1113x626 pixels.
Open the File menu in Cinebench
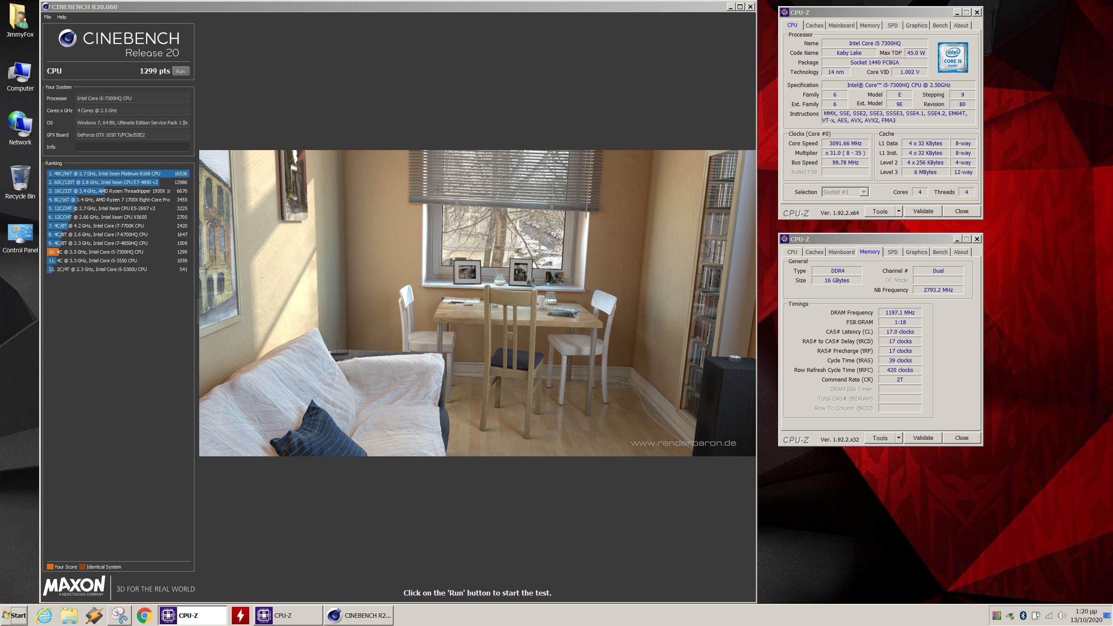(x=47, y=17)
